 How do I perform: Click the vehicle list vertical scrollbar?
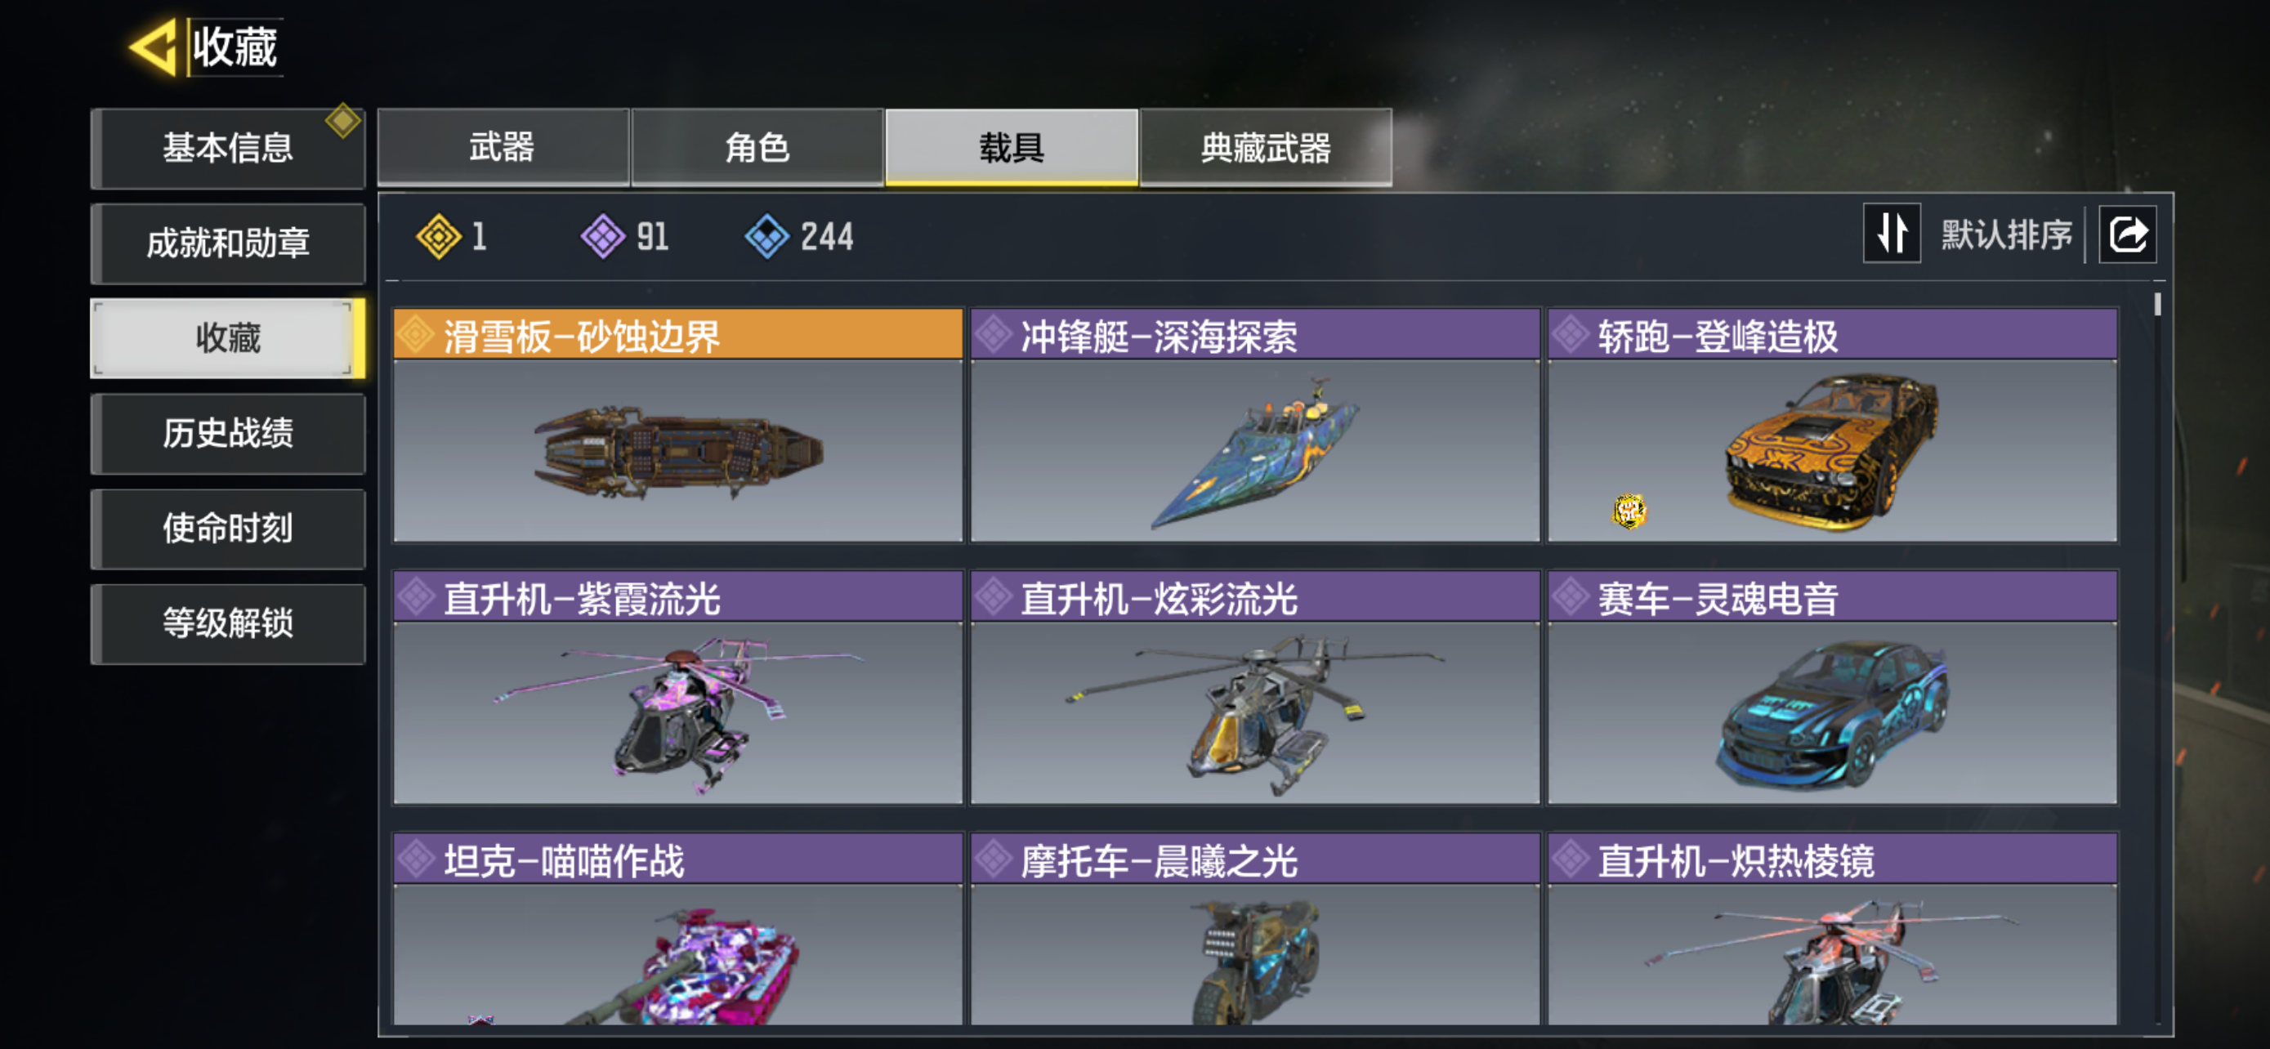pos(2157,655)
